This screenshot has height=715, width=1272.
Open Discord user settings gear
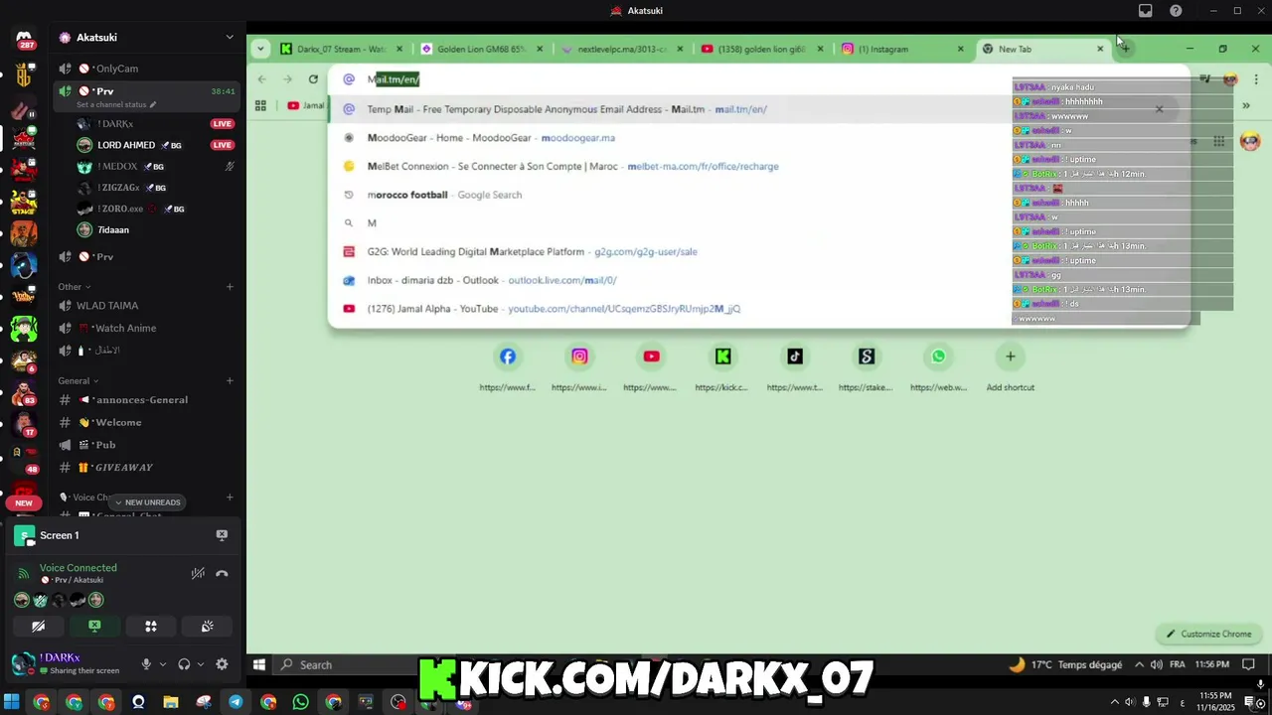[x=222, y=664]
